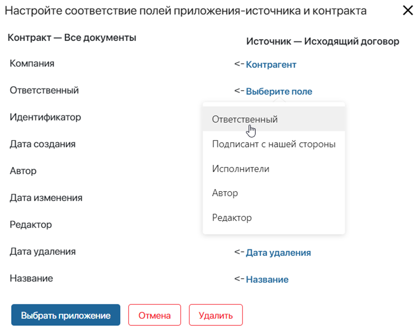Choose Подписант с нашей стороны option
The height and width of the screenshot is (331, 419).
274,144
